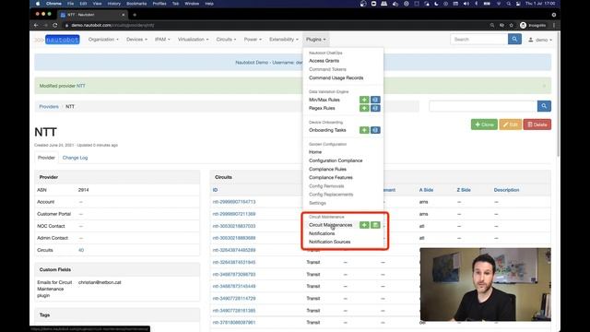
Task: Select the Provider tab
Action: (x=46, y=158)
